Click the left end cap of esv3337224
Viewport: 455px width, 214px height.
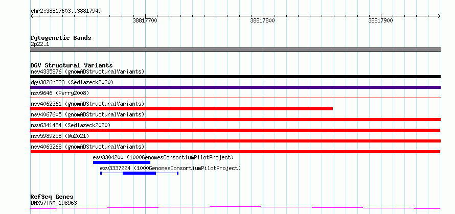(101, 173)
